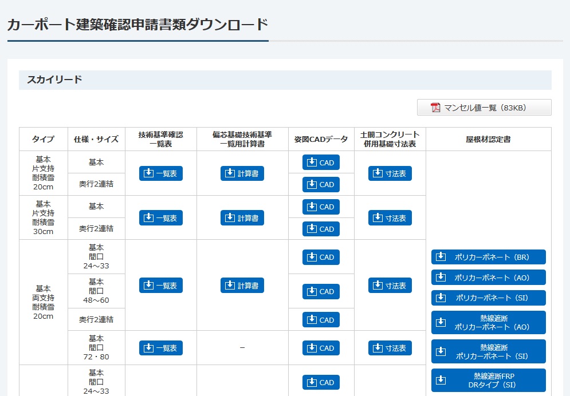Download 寸法表 for 片支持 耐積雪30cm

click(x=390, y=218)
